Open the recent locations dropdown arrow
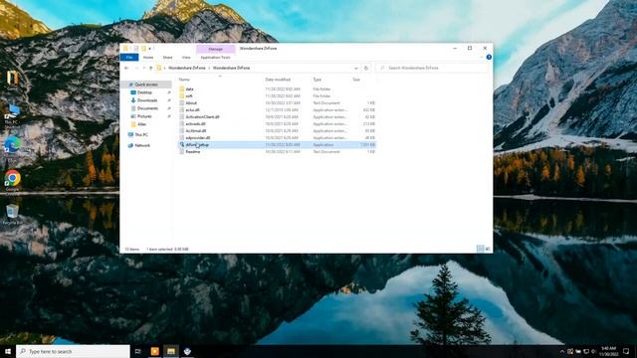Screen dimensions: 637x358 (x=143, y=68)
